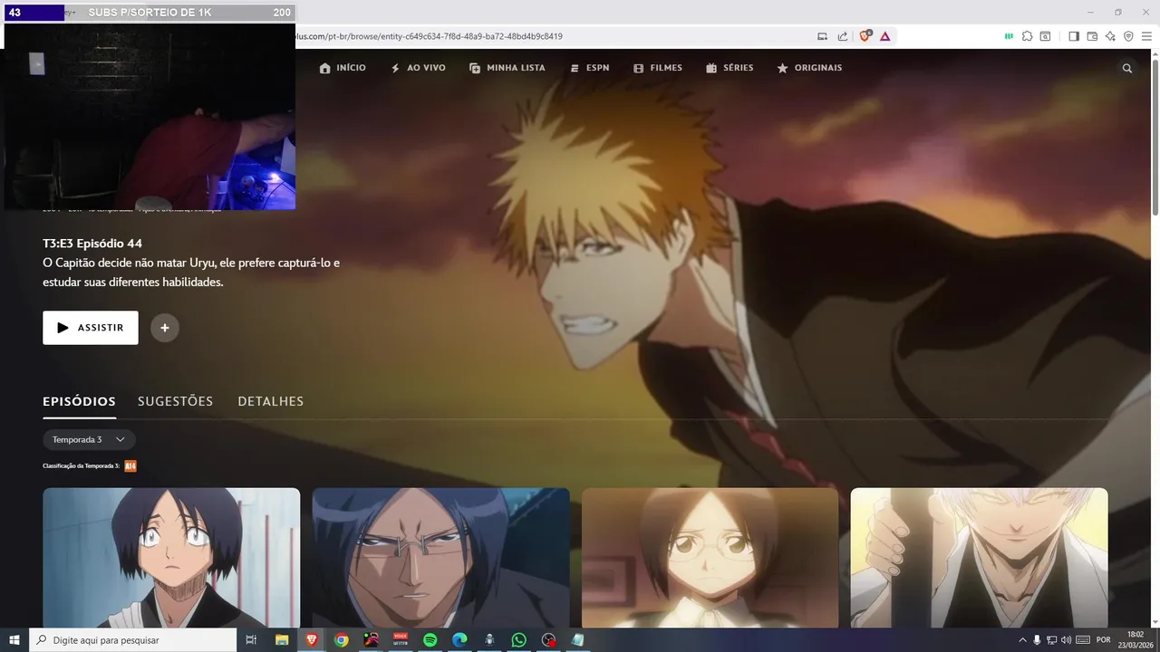
Task: Click the T3:E3 Episódio 44 title
Action: [92, 244]
